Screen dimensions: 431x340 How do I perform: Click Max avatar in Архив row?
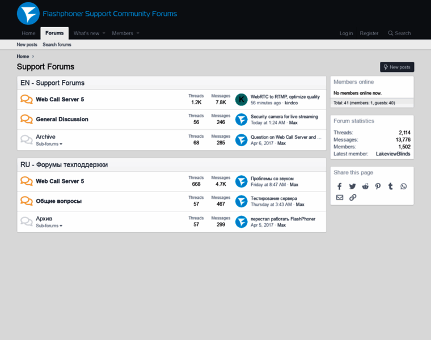click(242, 222)
